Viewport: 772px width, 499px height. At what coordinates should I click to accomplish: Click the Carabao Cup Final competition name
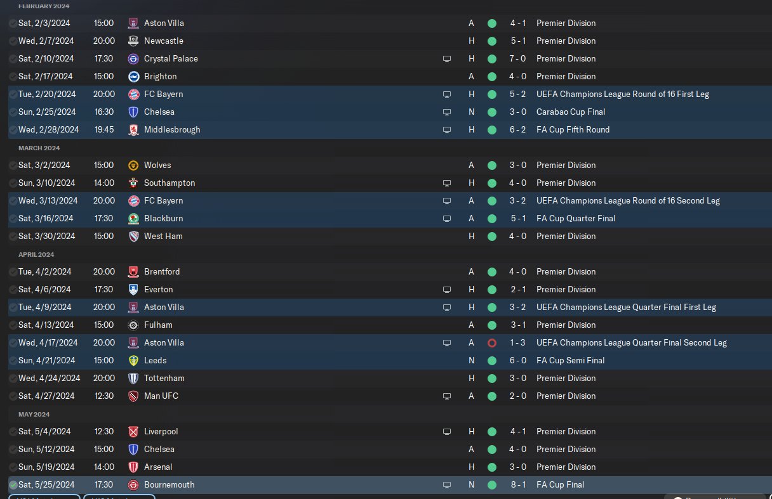(x=571, y=112)
